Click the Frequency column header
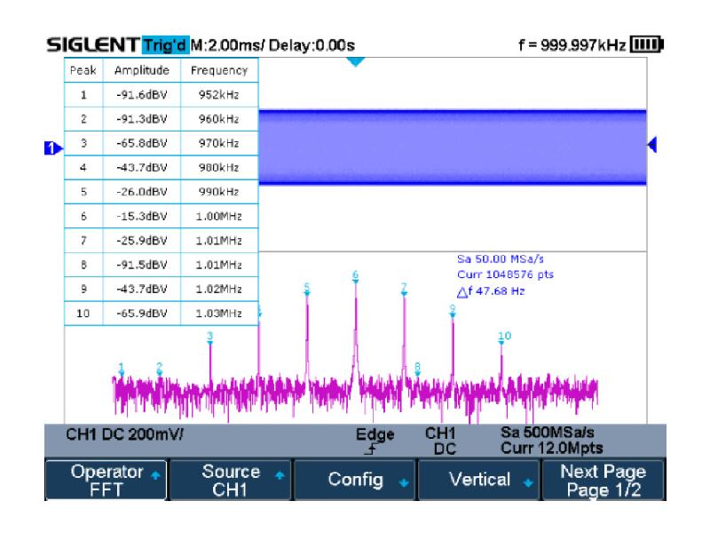The width and height of the screenshot is (710, 533). click(x=219, y=70)
